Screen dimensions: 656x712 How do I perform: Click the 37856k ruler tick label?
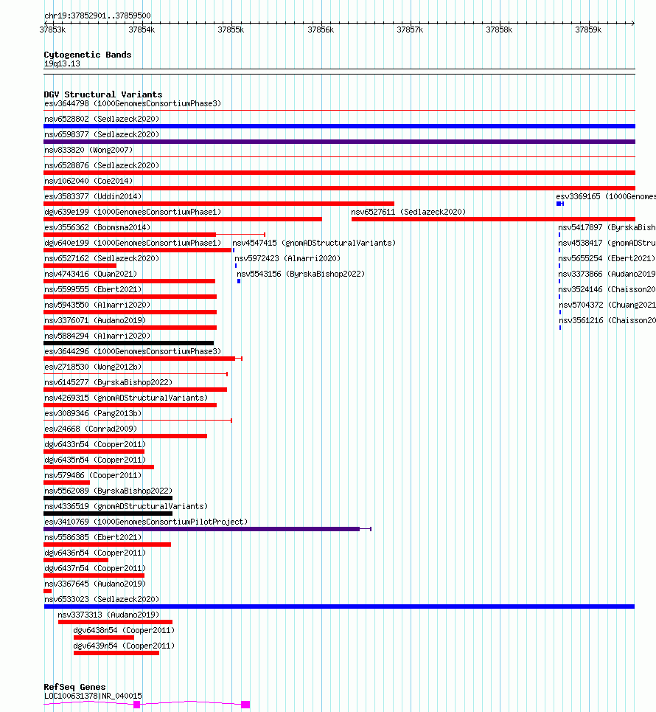click(321, 30)
